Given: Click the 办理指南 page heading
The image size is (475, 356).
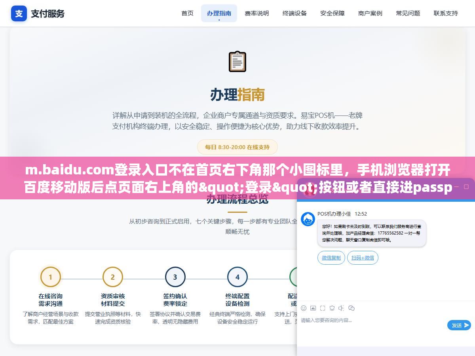Looking at the screenshot, I should 237,95.
